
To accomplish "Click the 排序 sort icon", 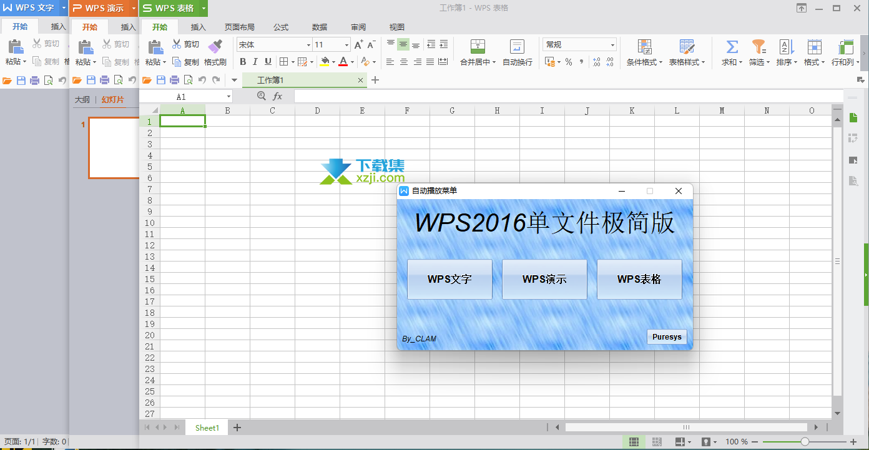I will pyautogui.click(x=786, y=47).
